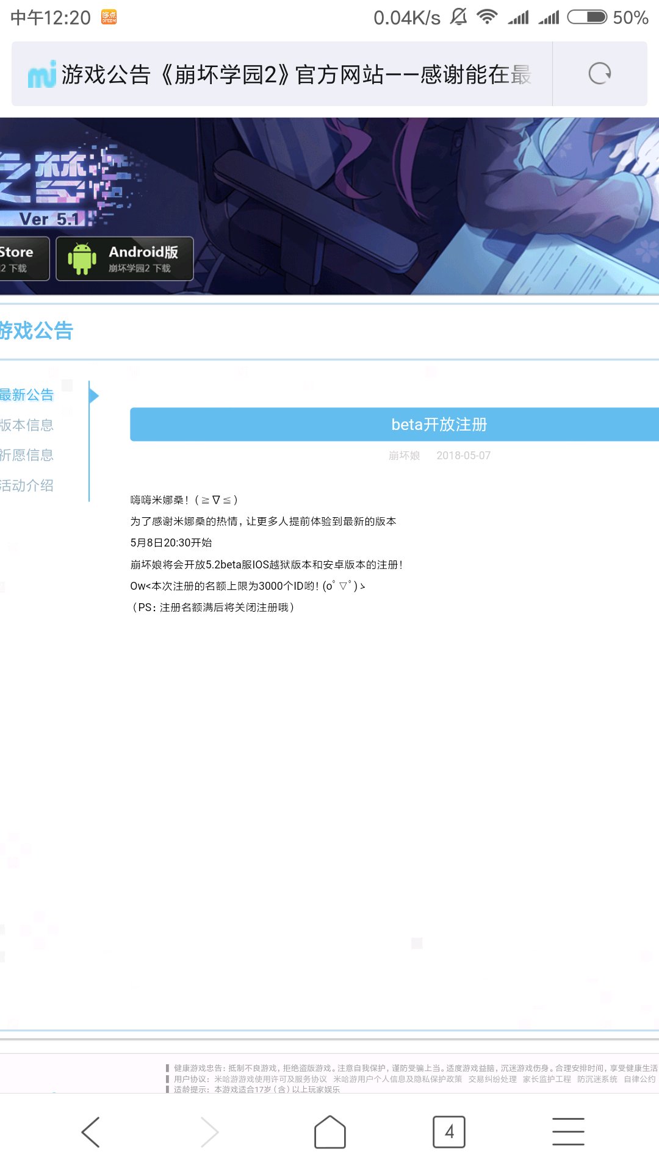Click the 5月8日20:30开始 line

[x=171, y=543]
